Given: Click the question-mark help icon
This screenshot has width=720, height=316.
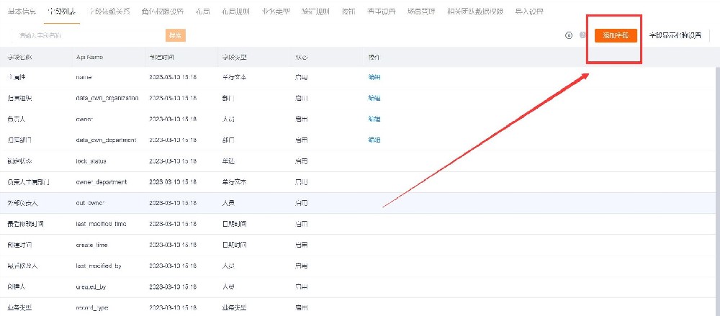Looking at the screenshot, I should pos(582,35).
